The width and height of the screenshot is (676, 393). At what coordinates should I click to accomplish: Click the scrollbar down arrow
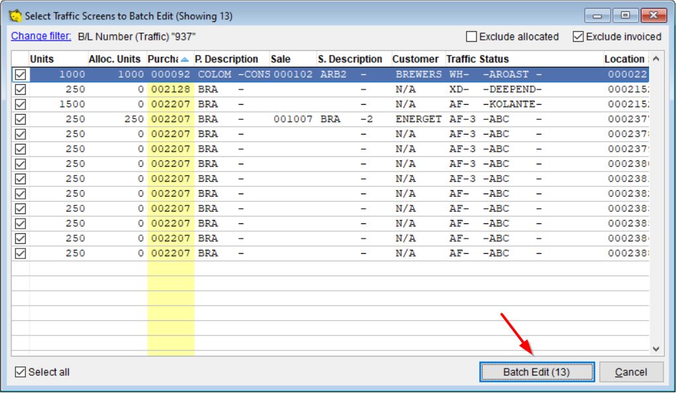(655, 349)
